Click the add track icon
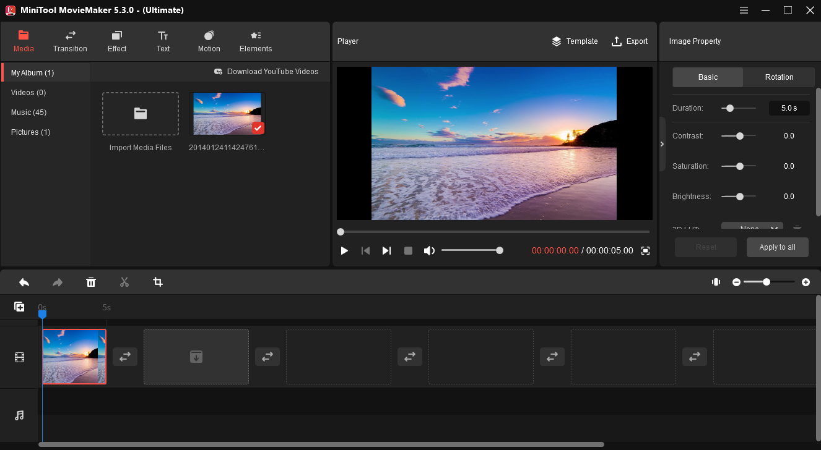Viewport: 821px width, 450px height. point(19,307)
